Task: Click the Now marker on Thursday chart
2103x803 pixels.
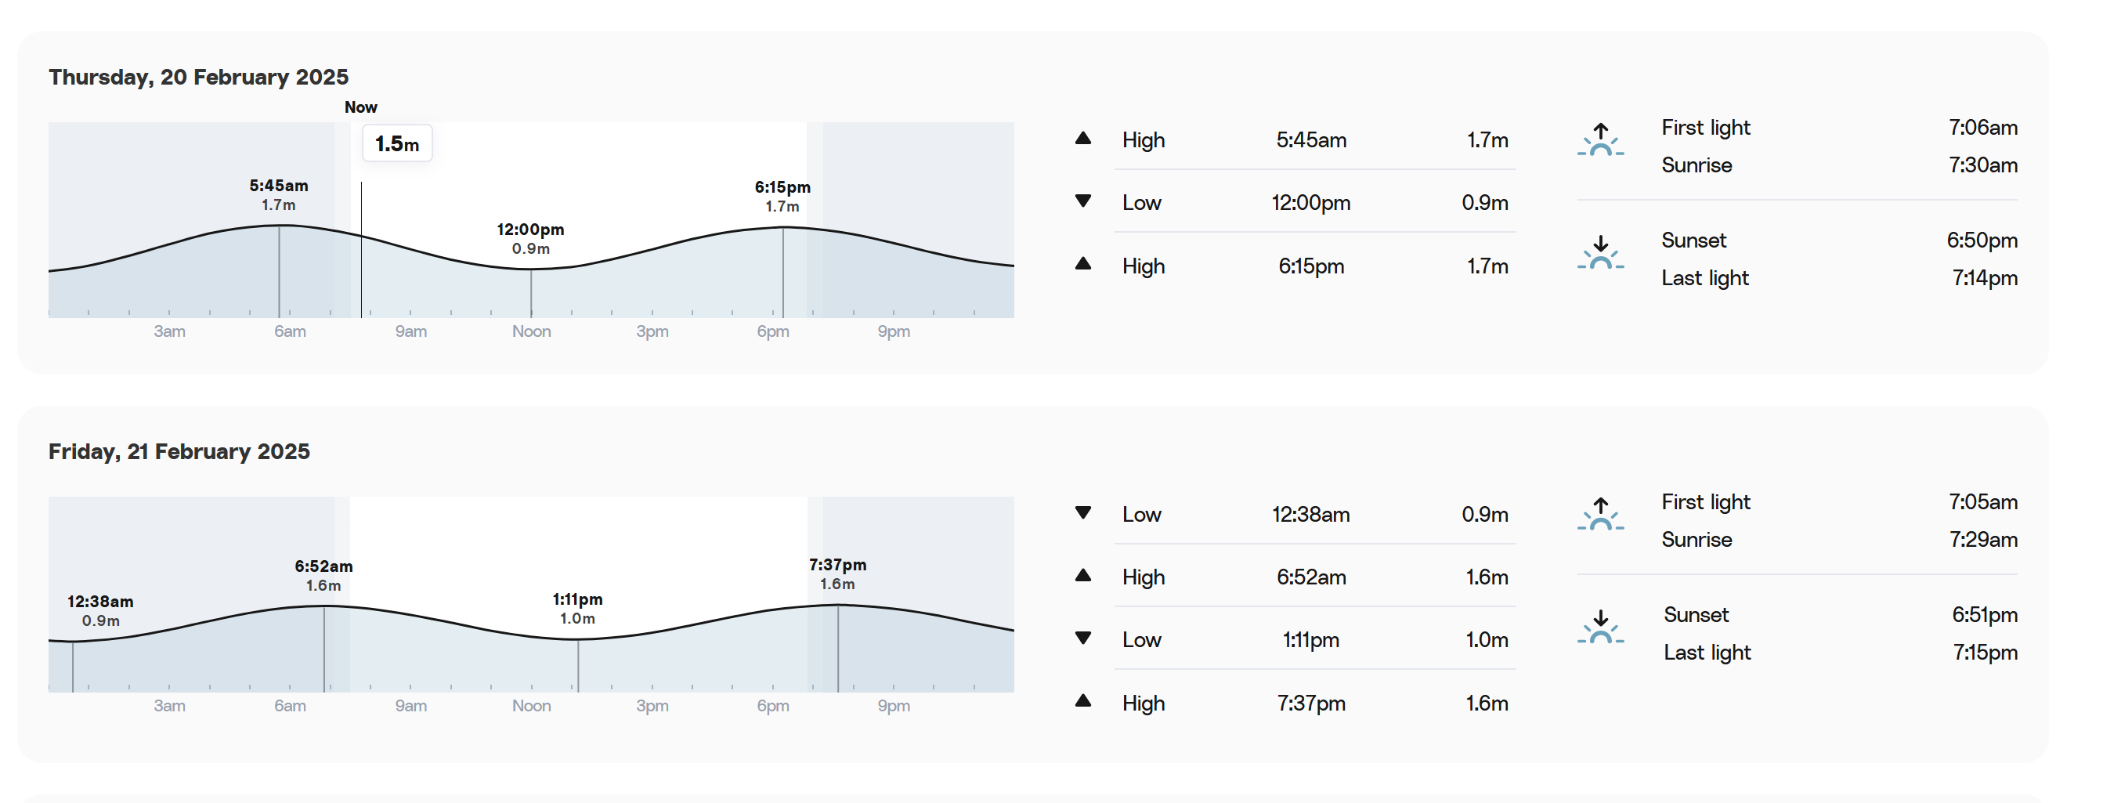Action: point(361,107)
